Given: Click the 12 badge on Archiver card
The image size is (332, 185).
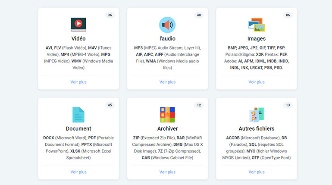Looking at the screenshot, I should [x=199, y=105].
